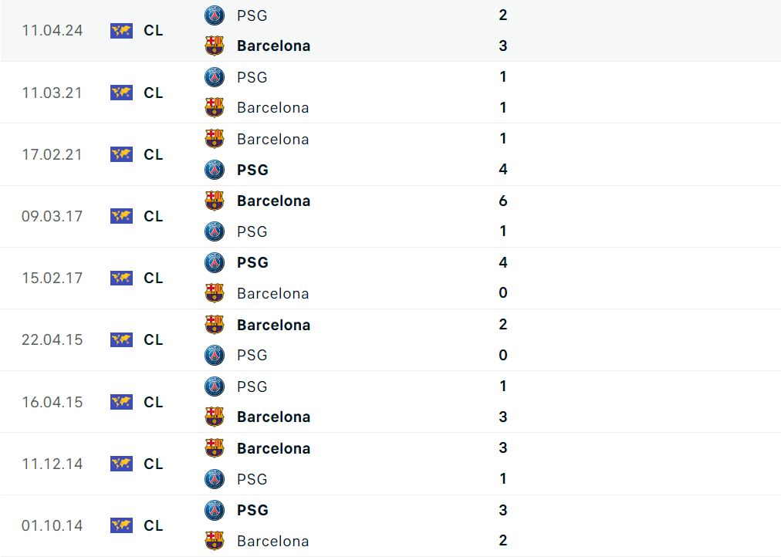Open the match dated 11.03.21
This screenshot has width=781, height=557.
52,93
